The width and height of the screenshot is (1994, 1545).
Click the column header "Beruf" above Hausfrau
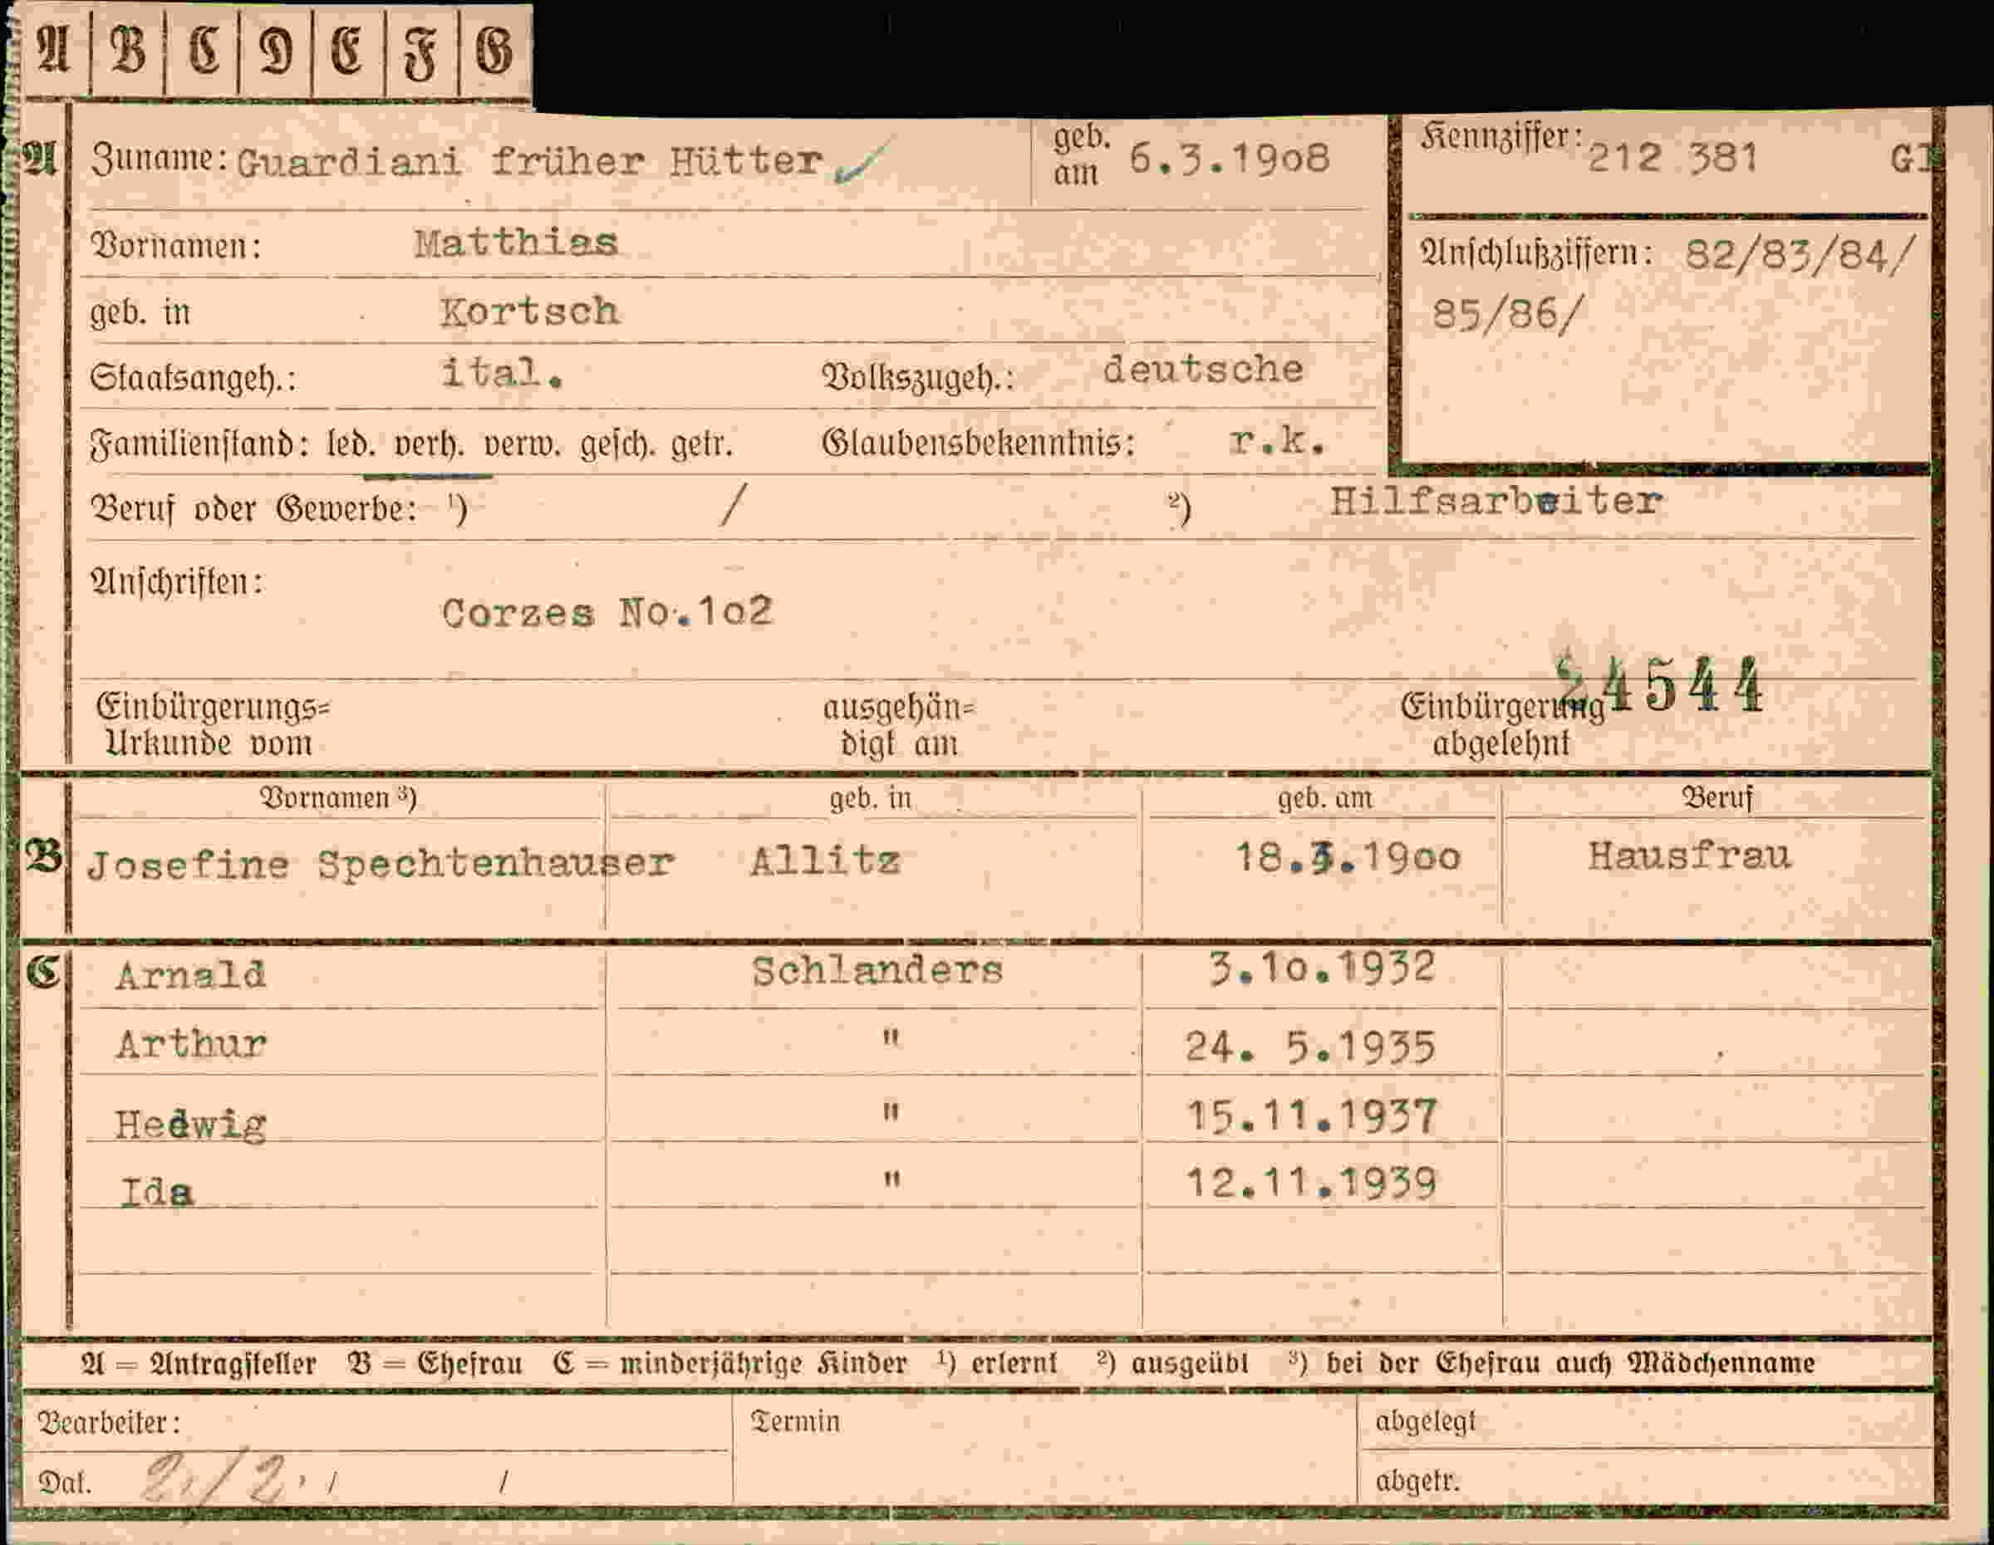1717,797
